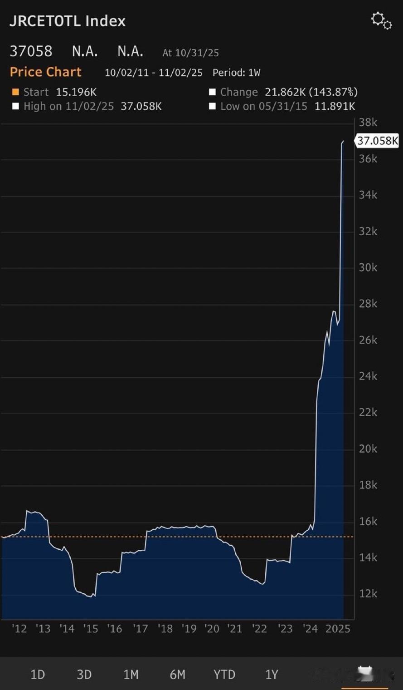403x690 pixels.
Task: Open the Price Chart type label
Action: 45,72
